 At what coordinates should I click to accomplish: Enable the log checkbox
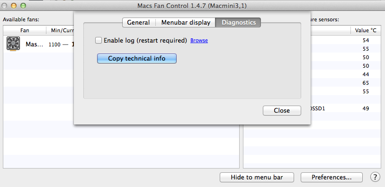[x=98, y=40]
